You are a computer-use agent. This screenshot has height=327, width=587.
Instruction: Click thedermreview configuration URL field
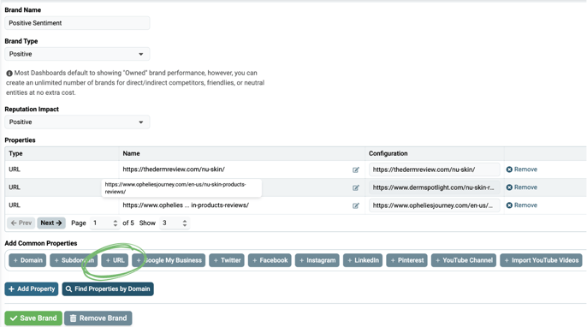pyautogui.click(x=435, y=169)
